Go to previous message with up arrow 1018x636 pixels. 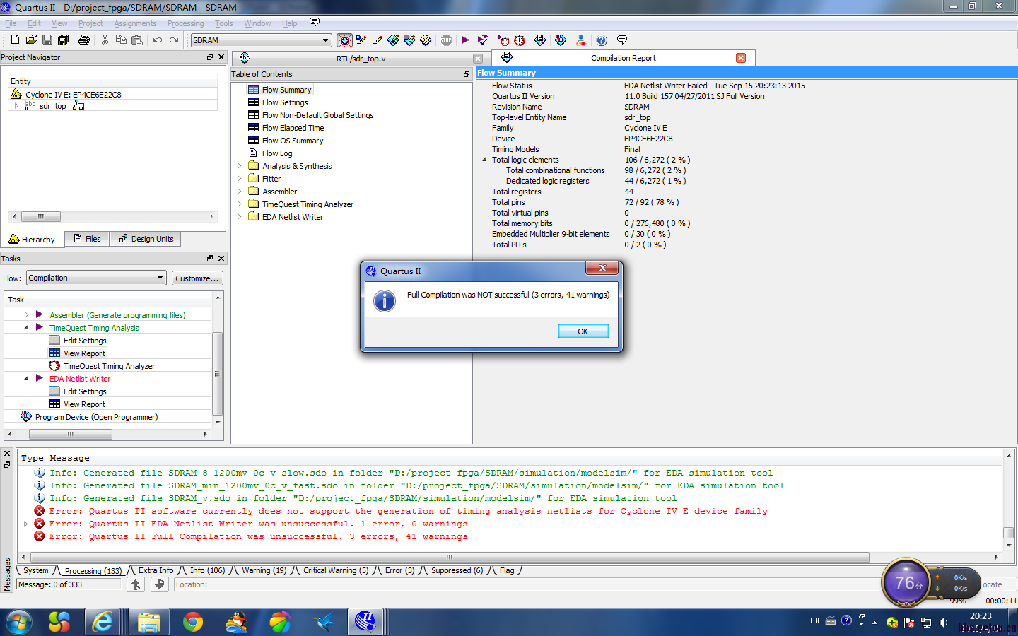pos(136,584)
